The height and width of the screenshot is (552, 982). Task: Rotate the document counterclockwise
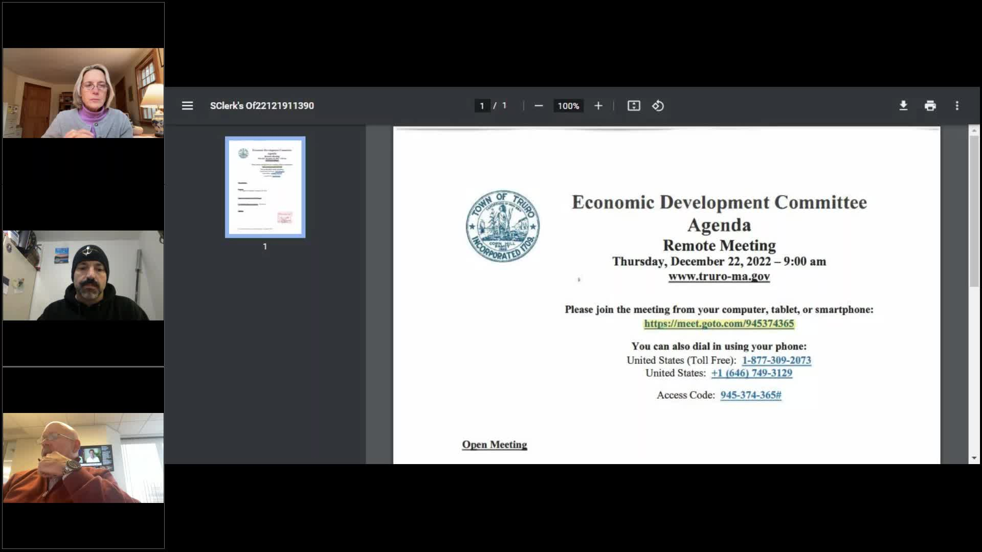click(658, 106)
